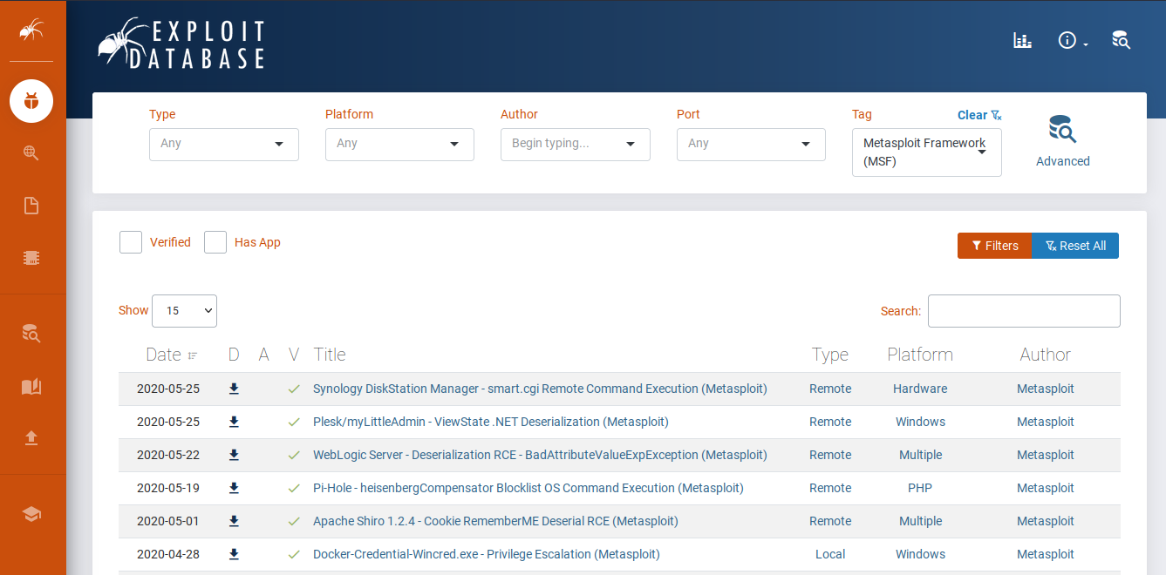Open the Pi-Hole heisenbergCompensator exploit link
This screenshot has width=1166, height=575.
[528, 488]
